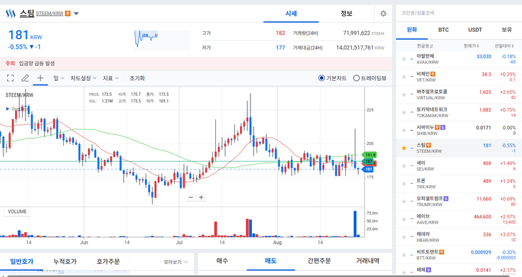
Task: Click the 코인명/심볼검색 search field
Action: 459,13
